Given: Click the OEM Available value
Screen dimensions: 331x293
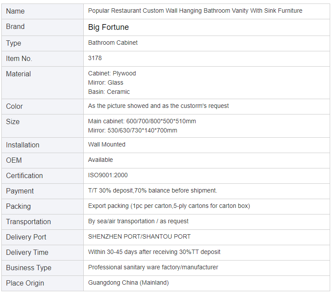Looking at the screenshot, I should tap(100, 160).
